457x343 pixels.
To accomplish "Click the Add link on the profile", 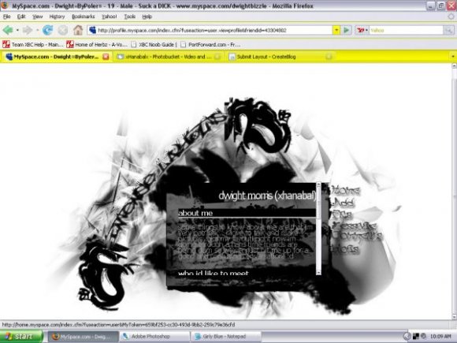I will tap(344, 203).
